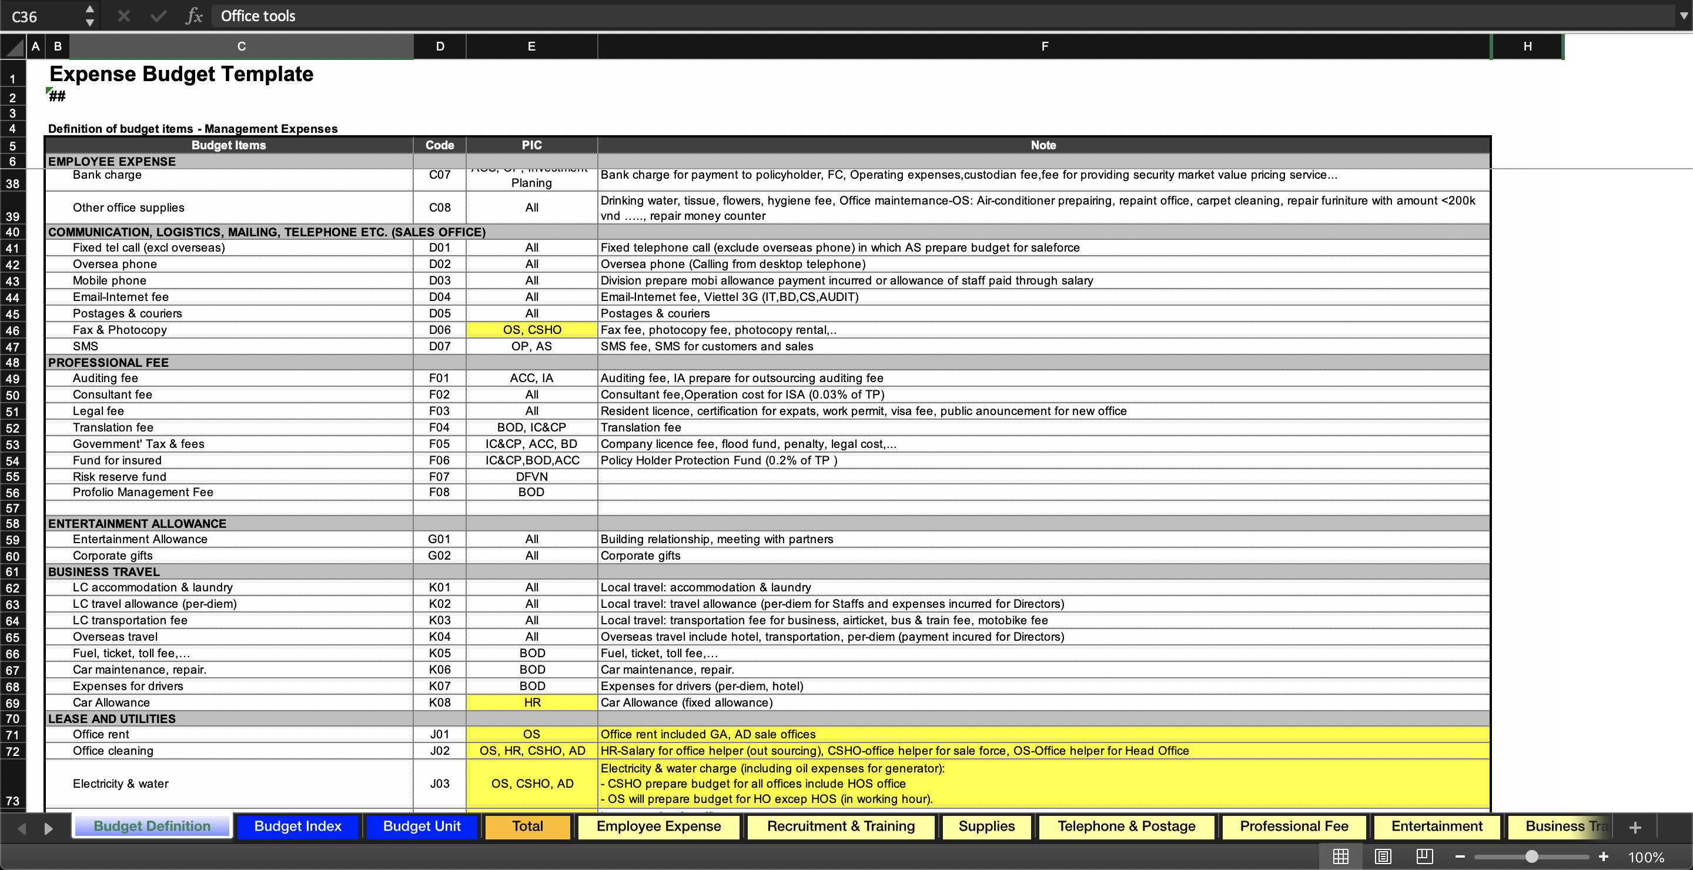Add a new sheet with plus icon
The width and height of the screenshot is (1693, 870).
[x=1636, y=827]
